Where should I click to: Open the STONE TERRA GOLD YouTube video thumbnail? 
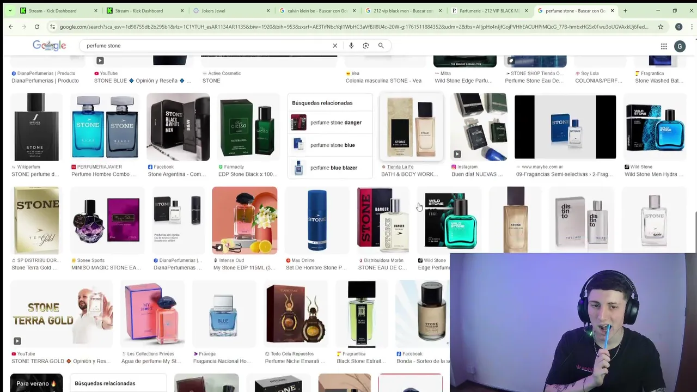62,314
